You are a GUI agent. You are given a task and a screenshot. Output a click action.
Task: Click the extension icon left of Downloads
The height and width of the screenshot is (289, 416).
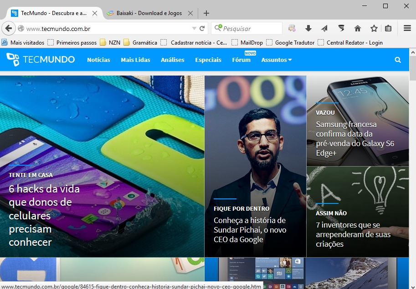292,28
